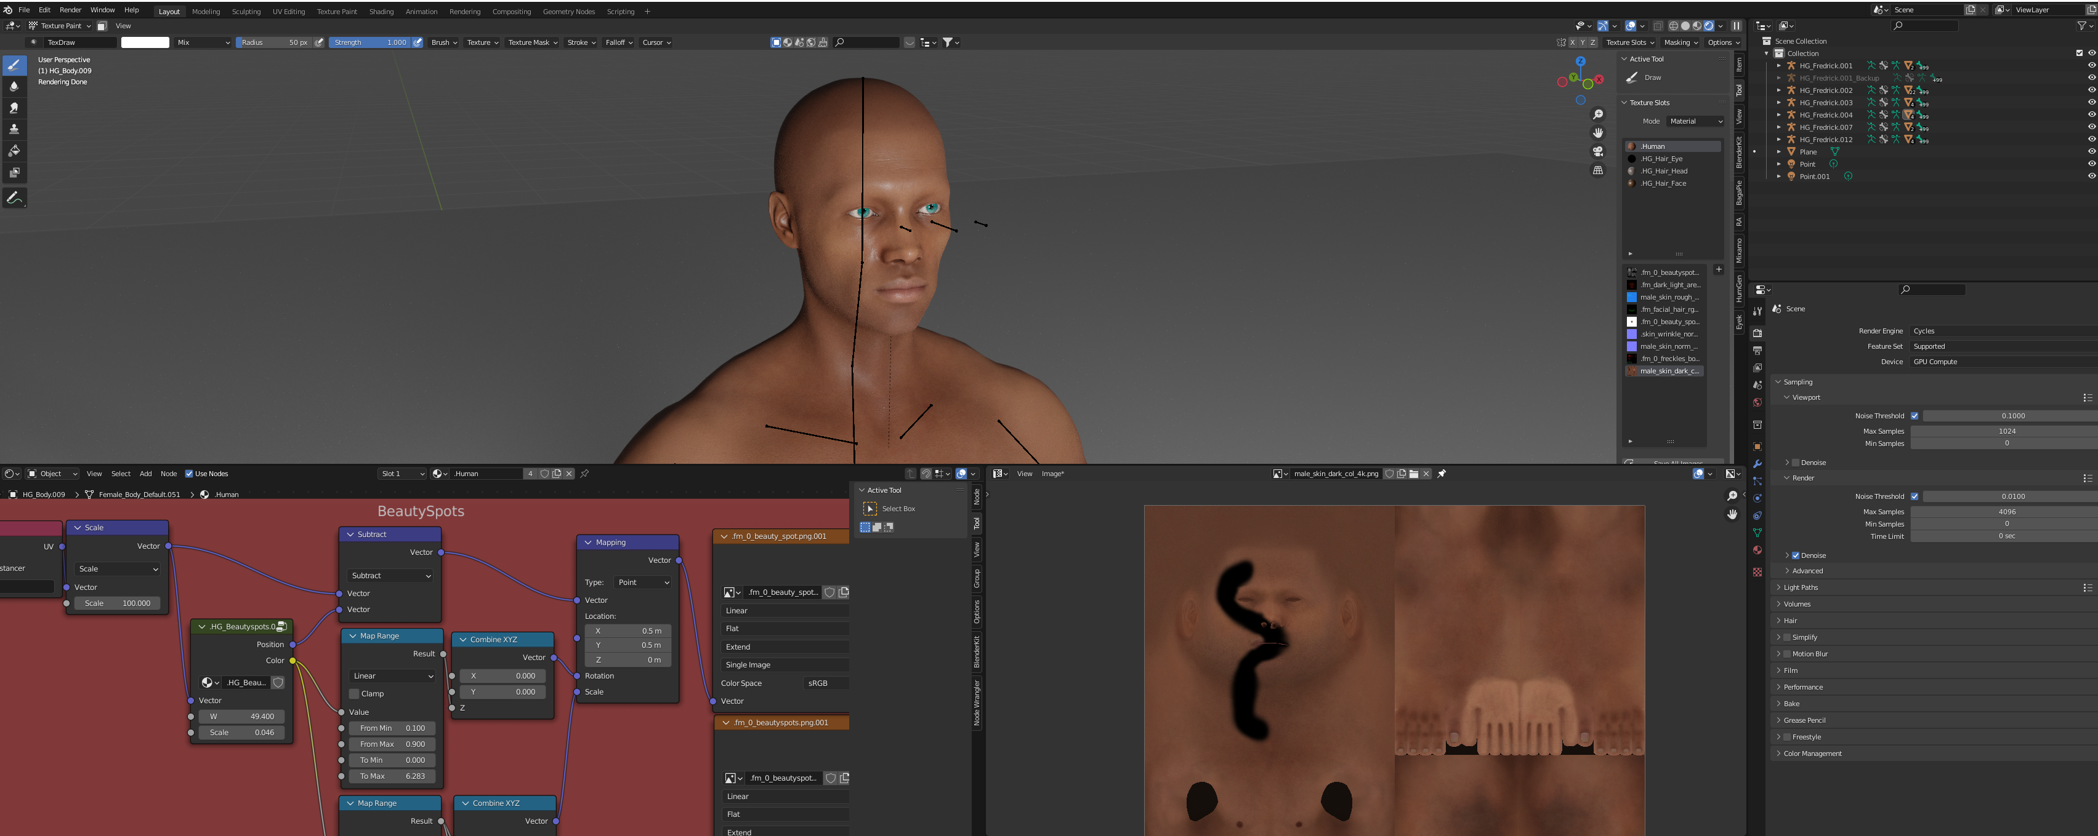The width and height of the screenshot is (2098, 836).
Task: Click the white brush color swatch
Action: click(x=145, y=42)
